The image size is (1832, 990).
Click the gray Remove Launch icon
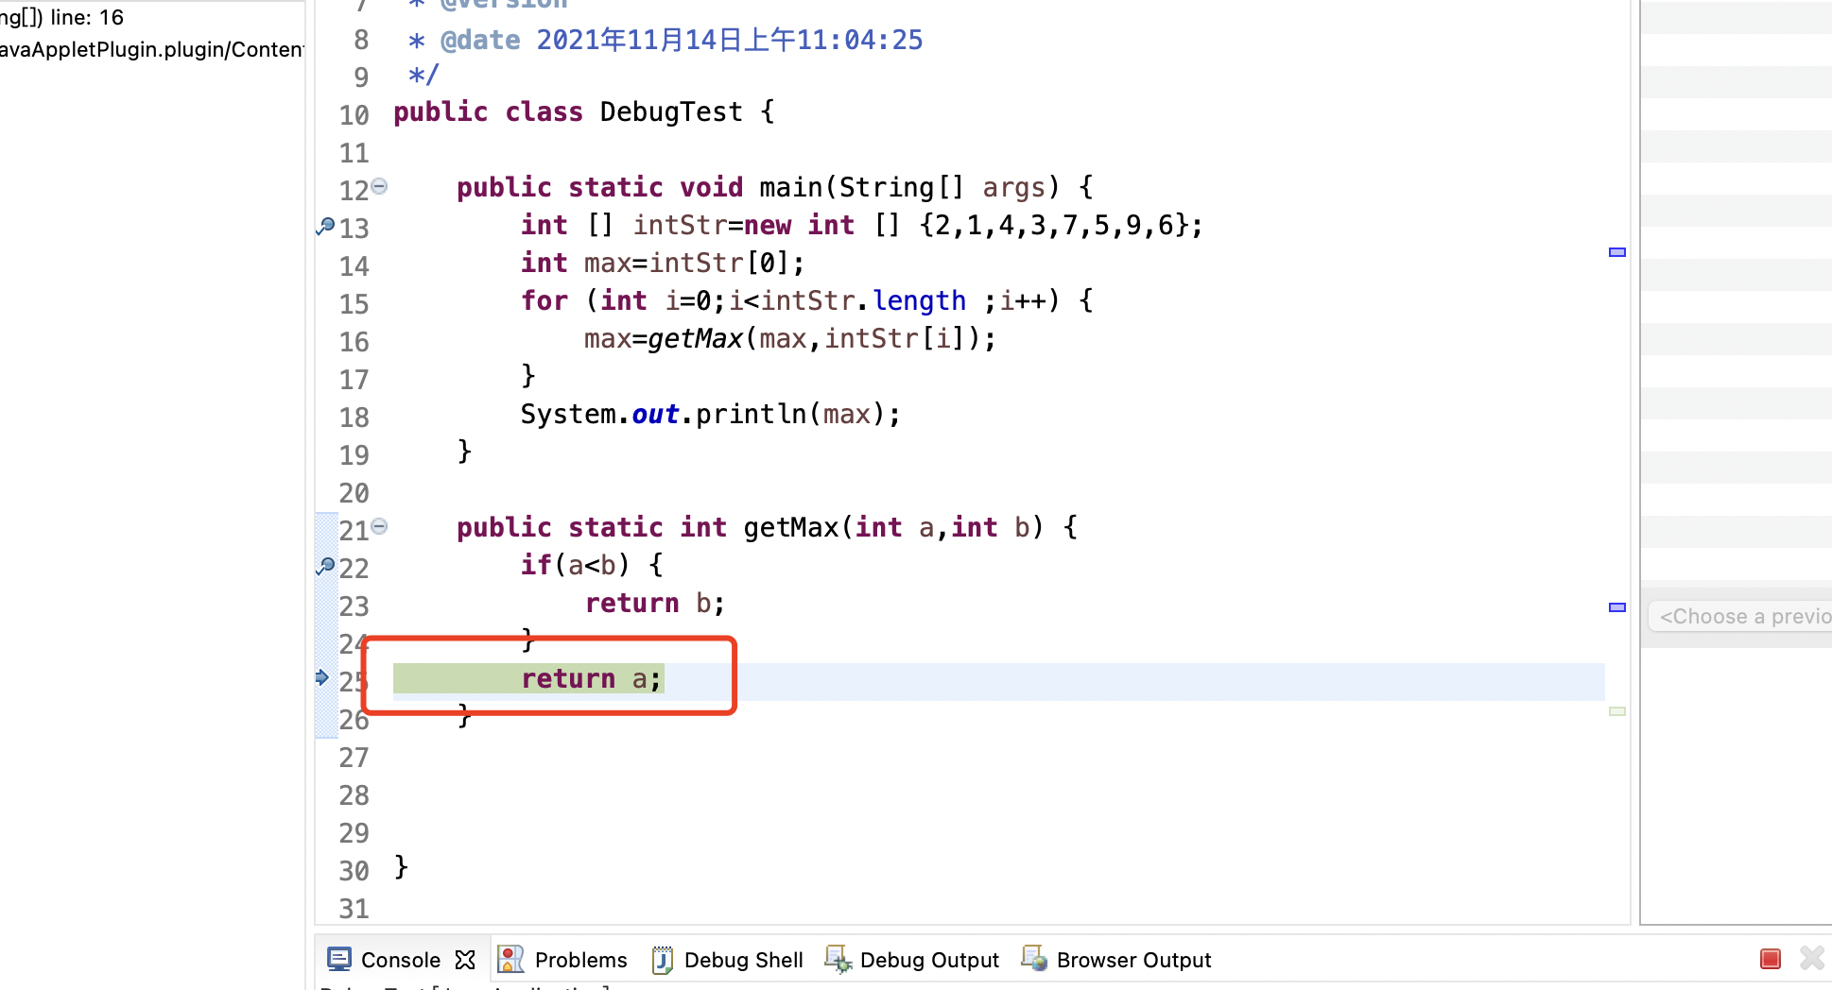1811,959
